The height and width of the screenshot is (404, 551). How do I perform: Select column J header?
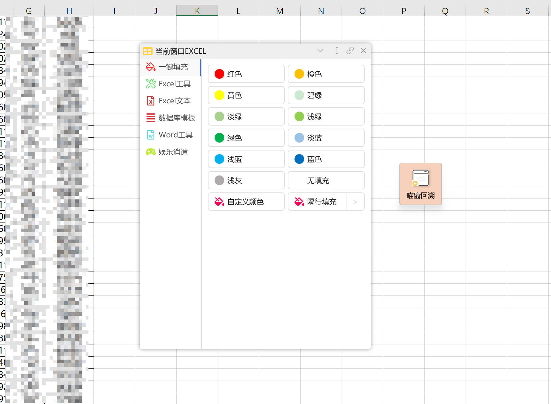point(156,11)
